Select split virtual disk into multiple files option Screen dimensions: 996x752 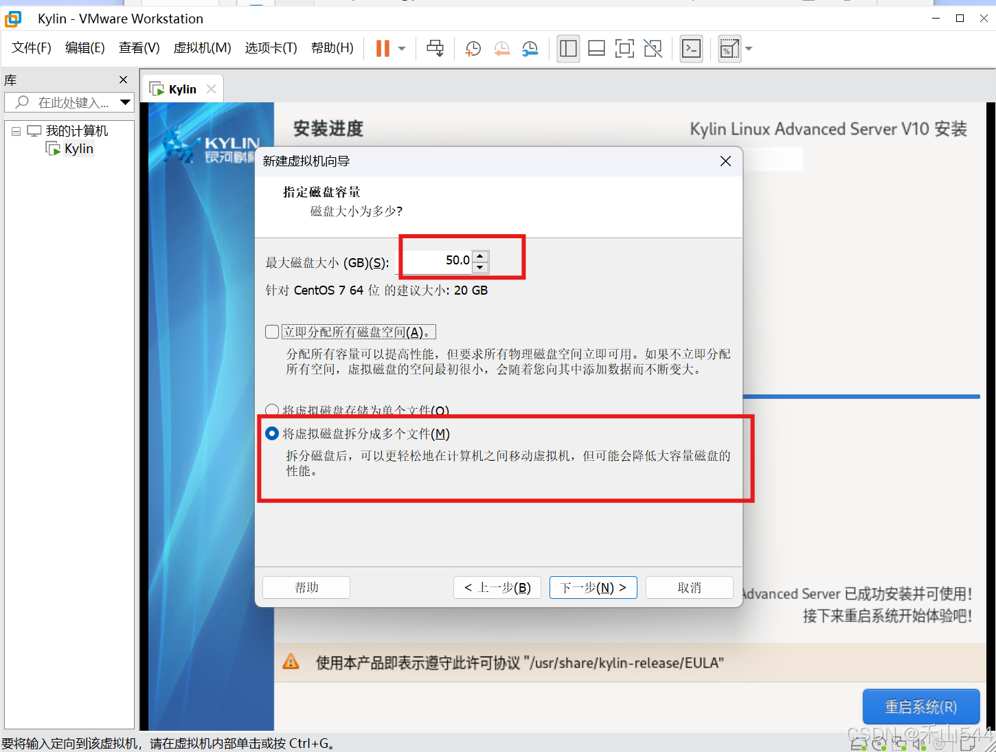[272, 433]
